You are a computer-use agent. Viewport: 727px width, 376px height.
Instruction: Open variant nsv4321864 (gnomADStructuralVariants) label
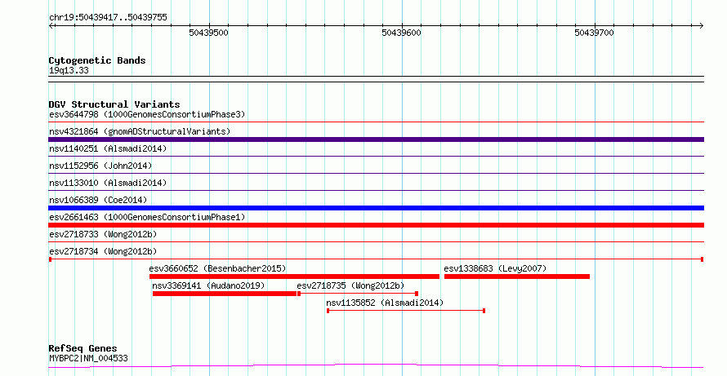[x=140, y=131]
